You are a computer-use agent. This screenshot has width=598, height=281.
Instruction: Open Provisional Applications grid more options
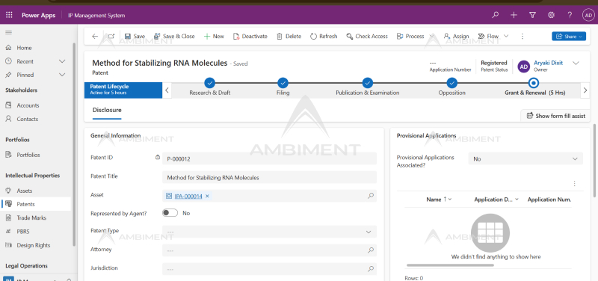574,184
